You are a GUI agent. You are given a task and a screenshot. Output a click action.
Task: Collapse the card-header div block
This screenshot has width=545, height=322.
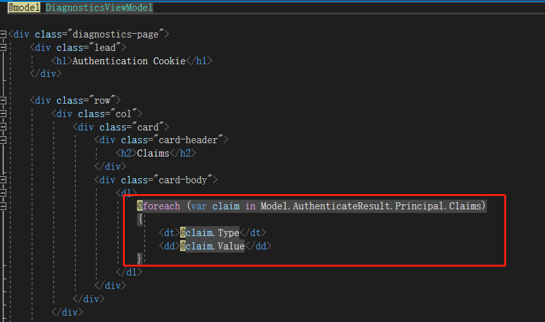tap(3, 140)
